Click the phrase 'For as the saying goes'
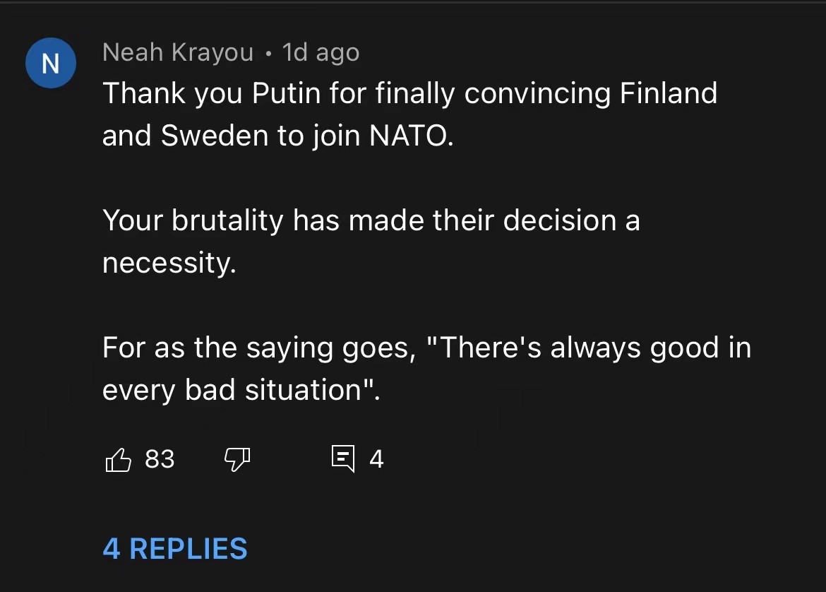The width and height of the screenshot is (826, 592). (x=258, y=348)
